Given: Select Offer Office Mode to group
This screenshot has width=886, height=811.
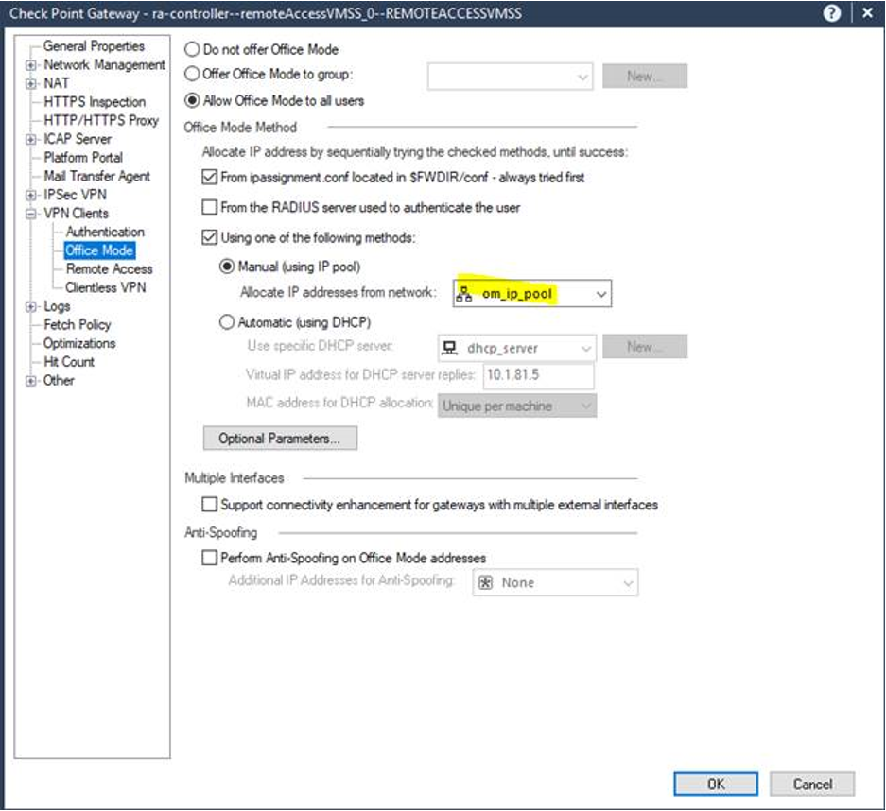Looking at the screenshot, I should pos(192,74).
